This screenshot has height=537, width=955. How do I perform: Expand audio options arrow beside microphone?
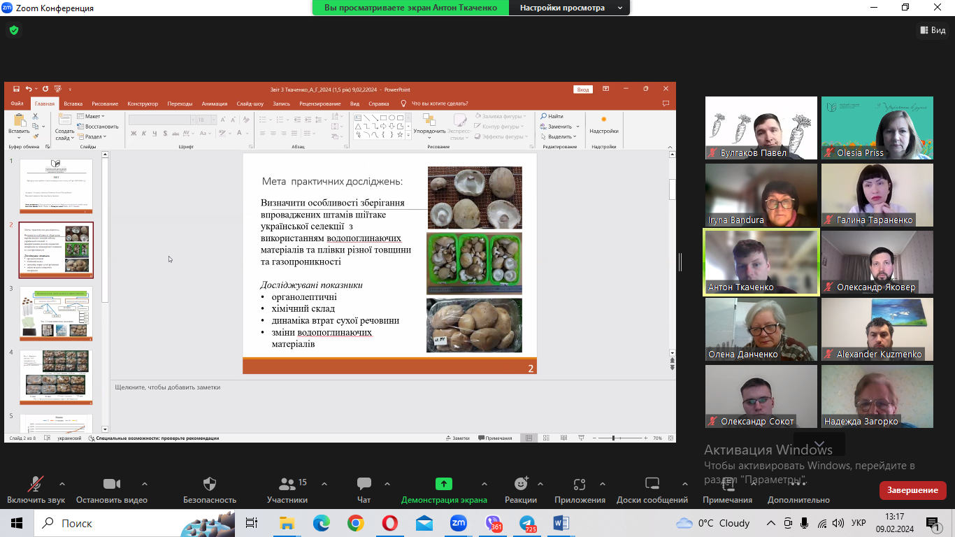pos(62,484)
